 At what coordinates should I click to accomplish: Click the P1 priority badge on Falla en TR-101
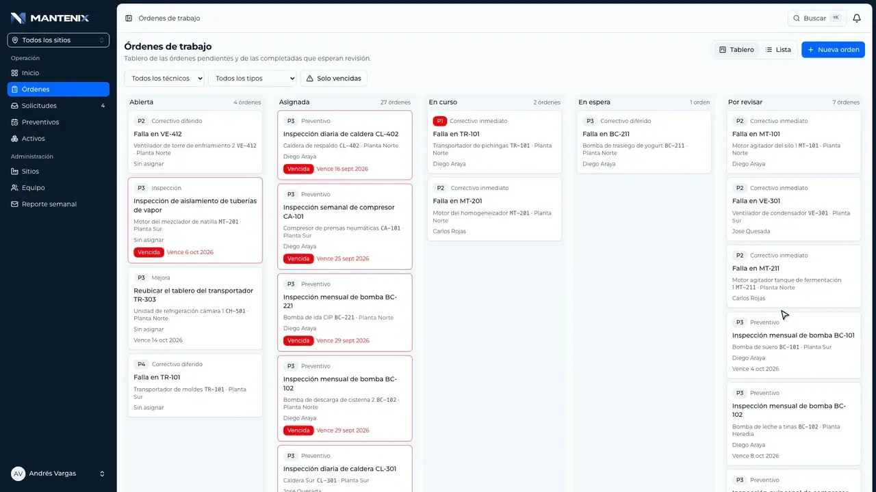(x=439, y=121)
